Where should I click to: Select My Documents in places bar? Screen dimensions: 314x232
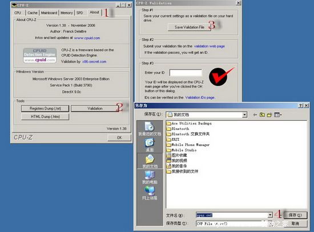coord(150,161)
